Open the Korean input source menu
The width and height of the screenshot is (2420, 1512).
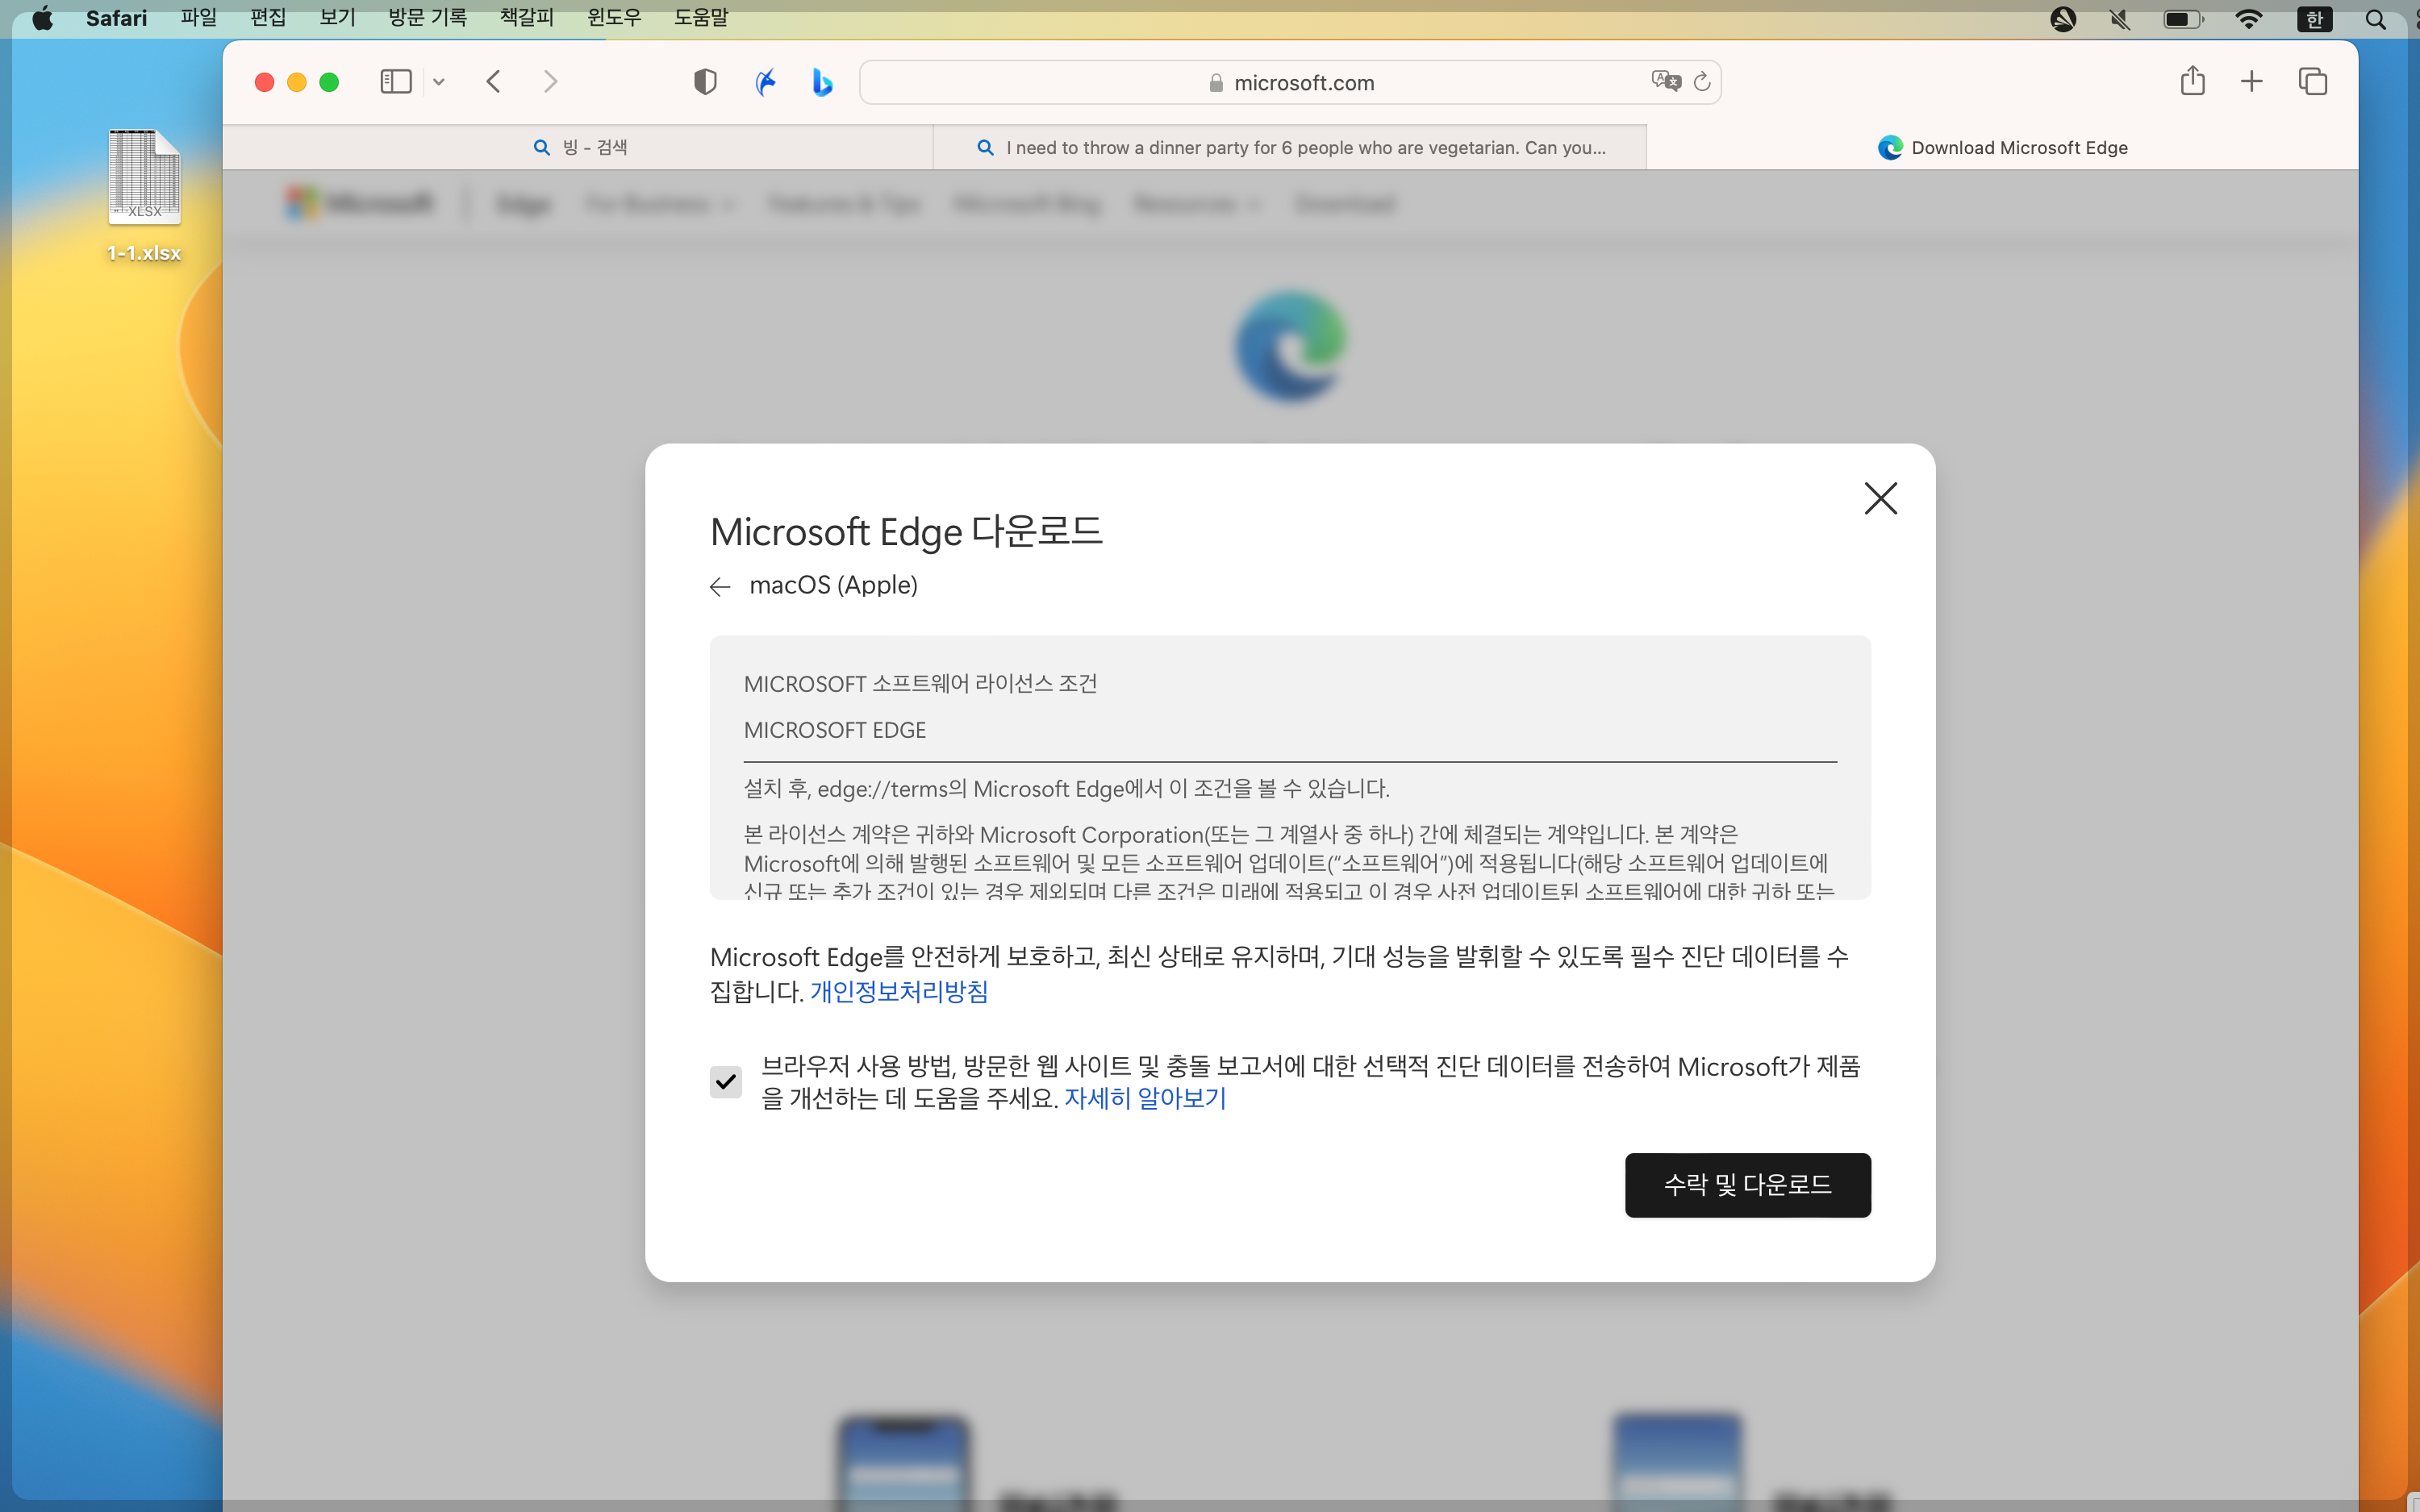tap(2314, 19)
